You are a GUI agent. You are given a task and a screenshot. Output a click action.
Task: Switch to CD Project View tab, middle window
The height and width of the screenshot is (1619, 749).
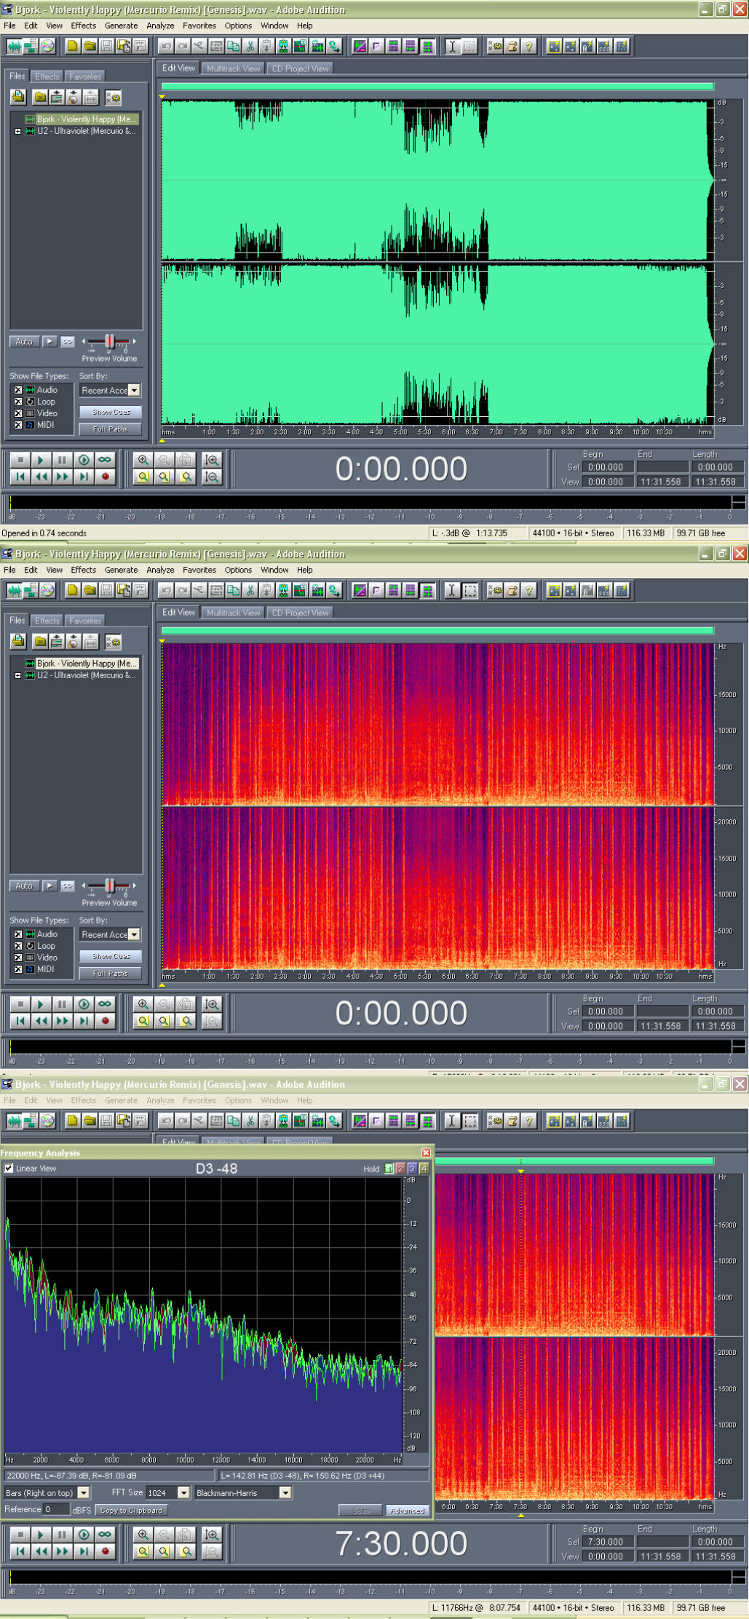[x=300, y=613]
